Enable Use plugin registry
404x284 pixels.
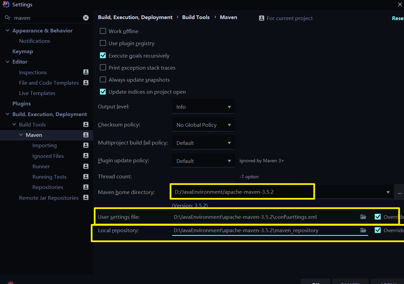coord(103,43)
